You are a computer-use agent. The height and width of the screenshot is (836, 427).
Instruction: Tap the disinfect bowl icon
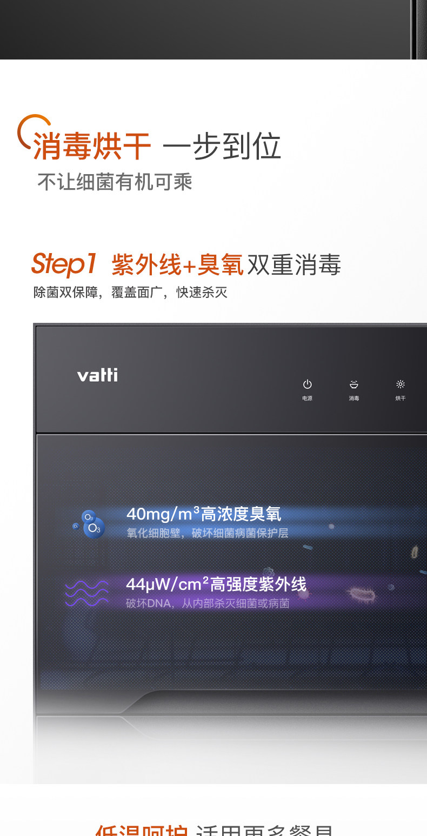click(x=354, y=384)
